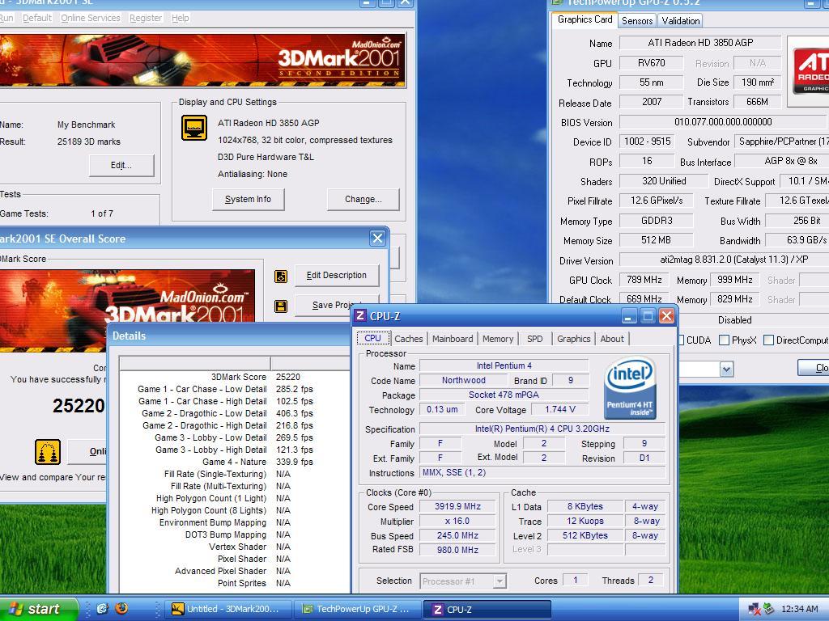
Task: Minimize the CPU-Z window
Action: (628, 316)
